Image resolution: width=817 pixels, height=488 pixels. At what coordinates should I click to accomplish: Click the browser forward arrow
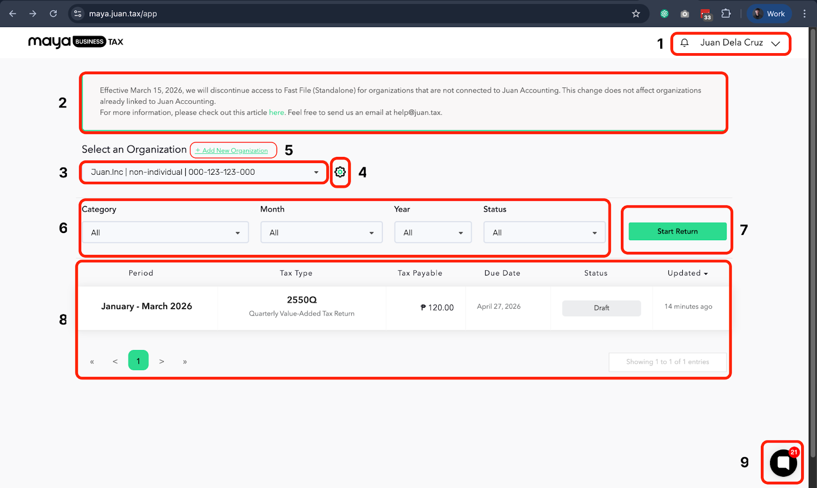tap(33, 14)
